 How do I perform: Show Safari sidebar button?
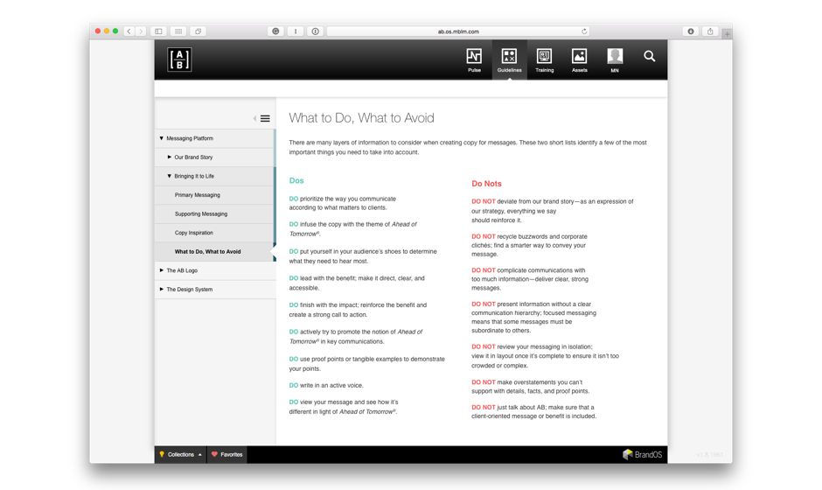(x=158, y=31)
